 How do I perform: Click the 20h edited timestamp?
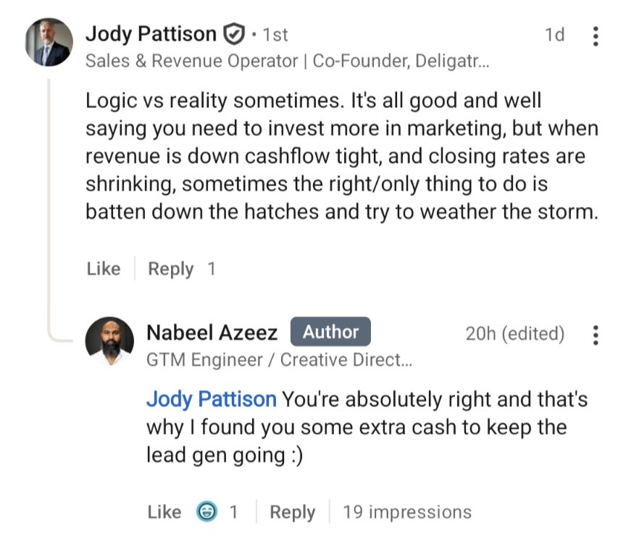point(517,333)
